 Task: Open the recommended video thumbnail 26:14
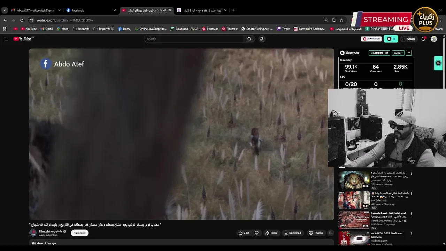coord(354,200)
